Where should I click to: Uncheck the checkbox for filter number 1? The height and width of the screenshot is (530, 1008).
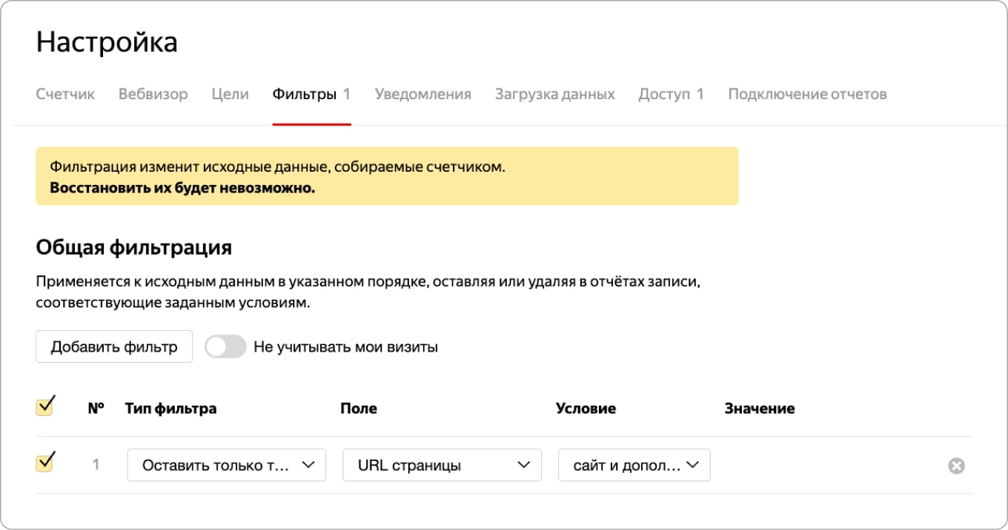(44, 463)
